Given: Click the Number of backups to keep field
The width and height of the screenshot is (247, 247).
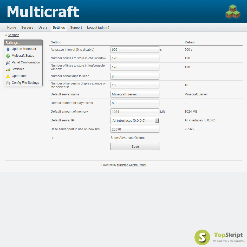Looking at the screenshot, I should (135, 76).
